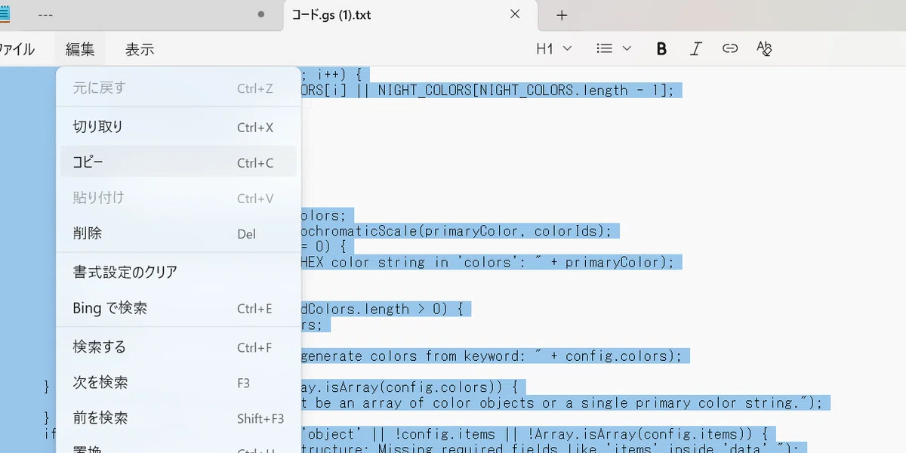Open the list style icon
This screenshot has height=453, width=906.
[x=604, y=49]
